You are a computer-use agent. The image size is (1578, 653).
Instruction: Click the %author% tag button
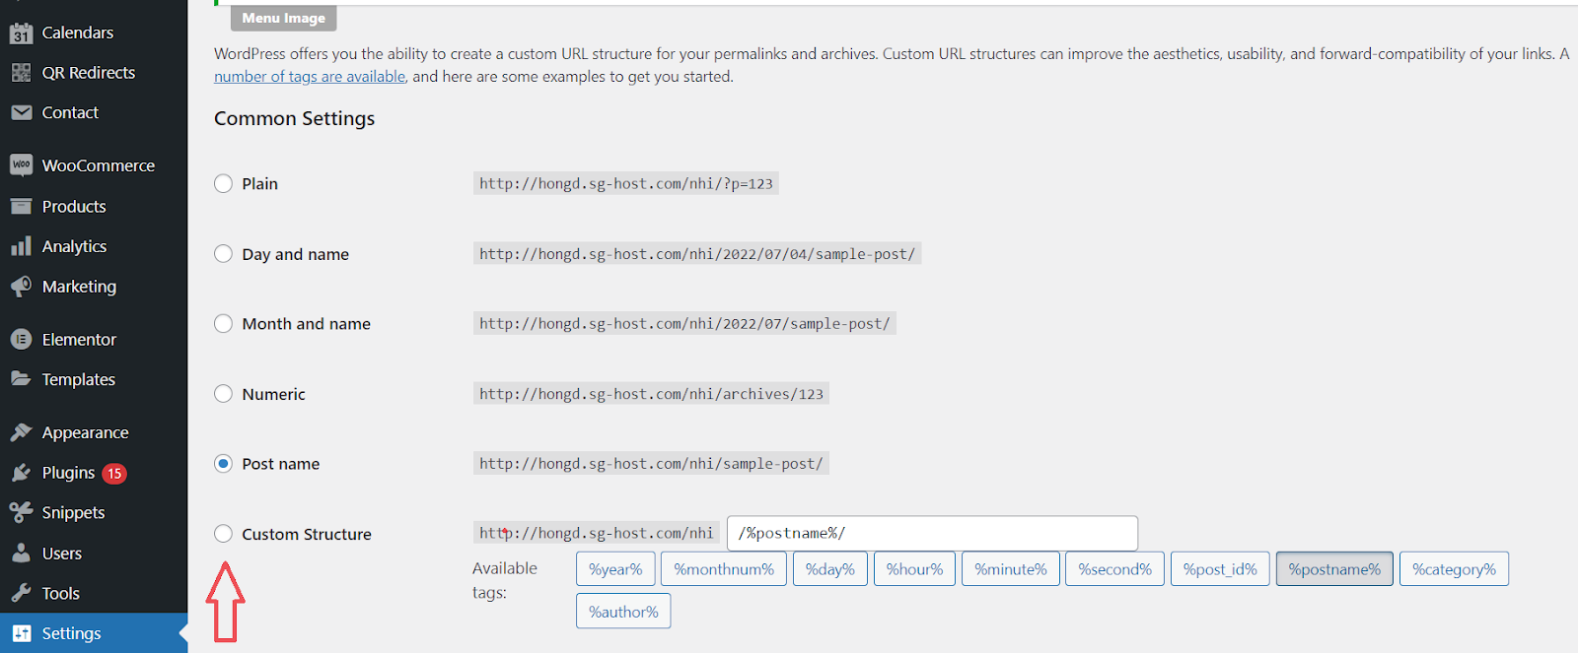pyautogui.click(x=623, y=612)
